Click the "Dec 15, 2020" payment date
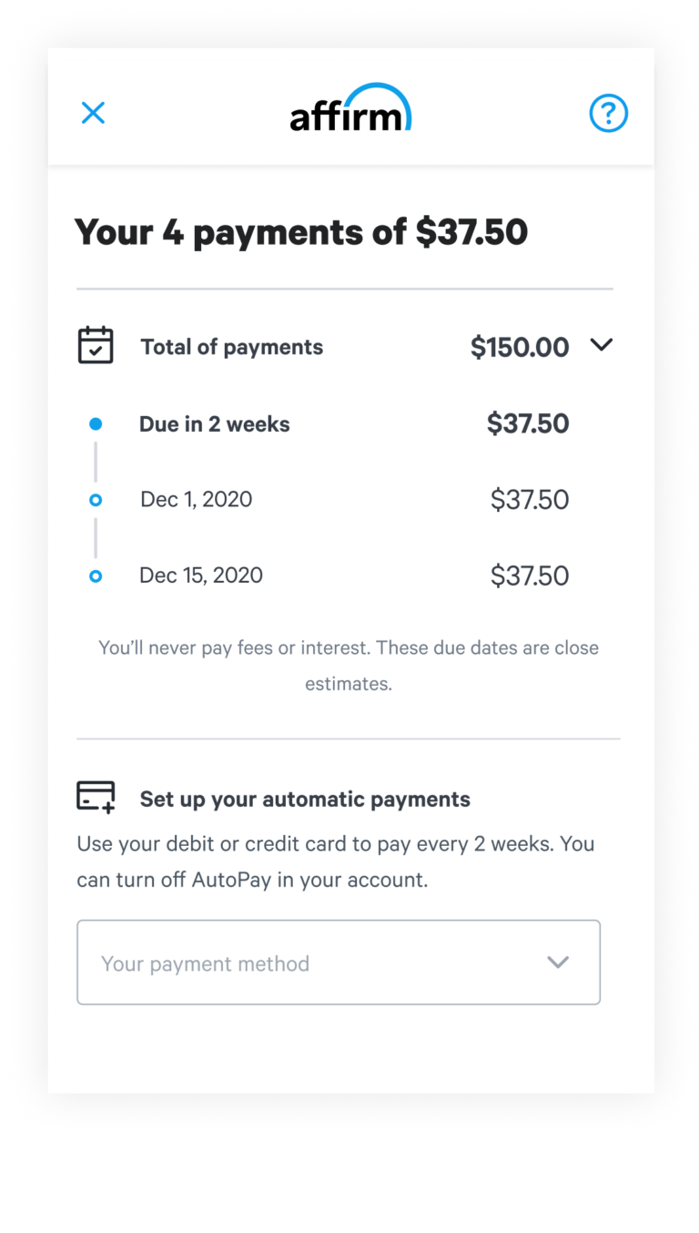699x1233 pixels. [x=200, y=576]
